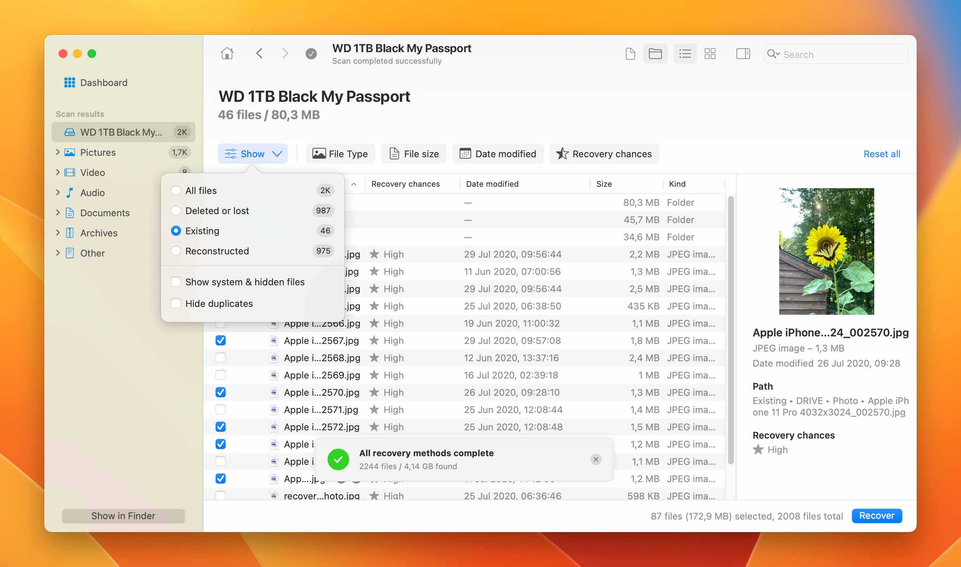Viewport: 961px width, 567px height.
Task: Open the Recovery chances filter
Action: (604, 154)
